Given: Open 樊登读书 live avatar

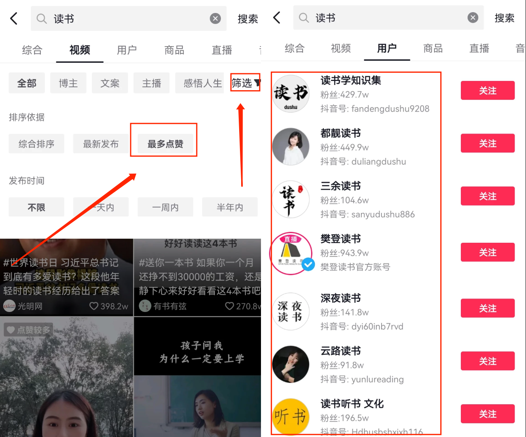Looking at the screenshot, I should click(x=291, y=253).
